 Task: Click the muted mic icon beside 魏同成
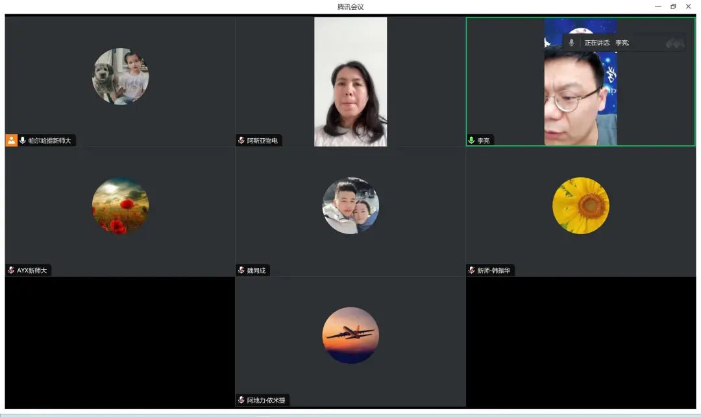[241, 270]
